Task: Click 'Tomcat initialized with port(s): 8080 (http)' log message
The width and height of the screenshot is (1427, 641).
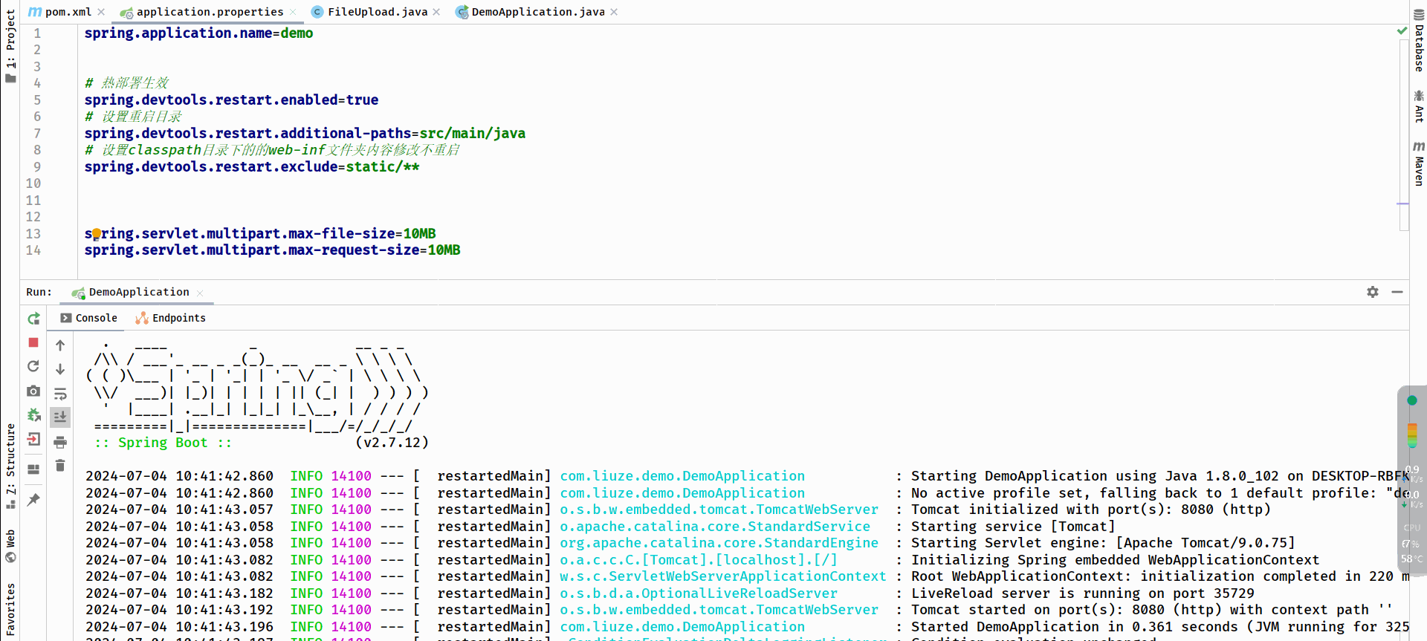Action: [x=1091, y=509]
